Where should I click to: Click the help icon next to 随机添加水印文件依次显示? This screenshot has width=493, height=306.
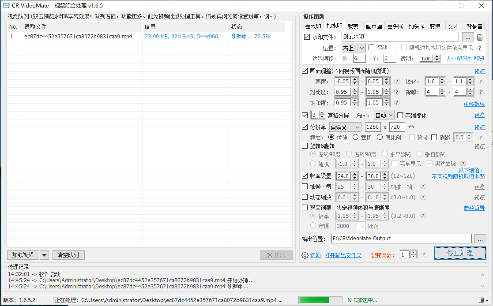pos(479,48)
